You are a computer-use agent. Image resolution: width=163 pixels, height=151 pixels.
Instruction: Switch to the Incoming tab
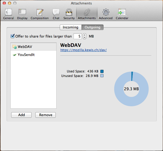(71, 27)
